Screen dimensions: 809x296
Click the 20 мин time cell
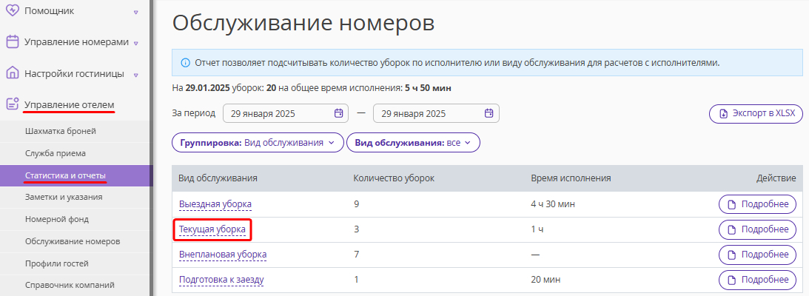pyautogui.click(x=546, y=280)
